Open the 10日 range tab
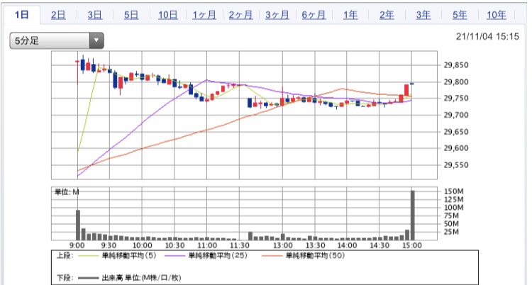The height and width of the screenshot is (285, 532). pyautogui.click(x=168, y=15)
